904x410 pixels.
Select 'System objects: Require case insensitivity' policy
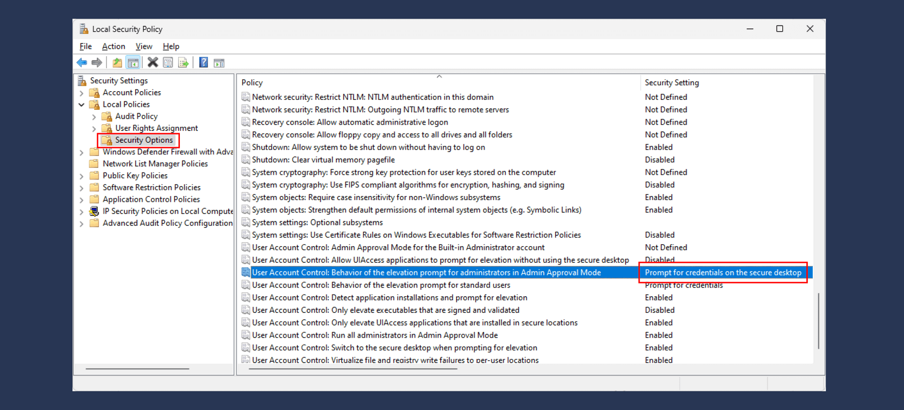[377, 197]
